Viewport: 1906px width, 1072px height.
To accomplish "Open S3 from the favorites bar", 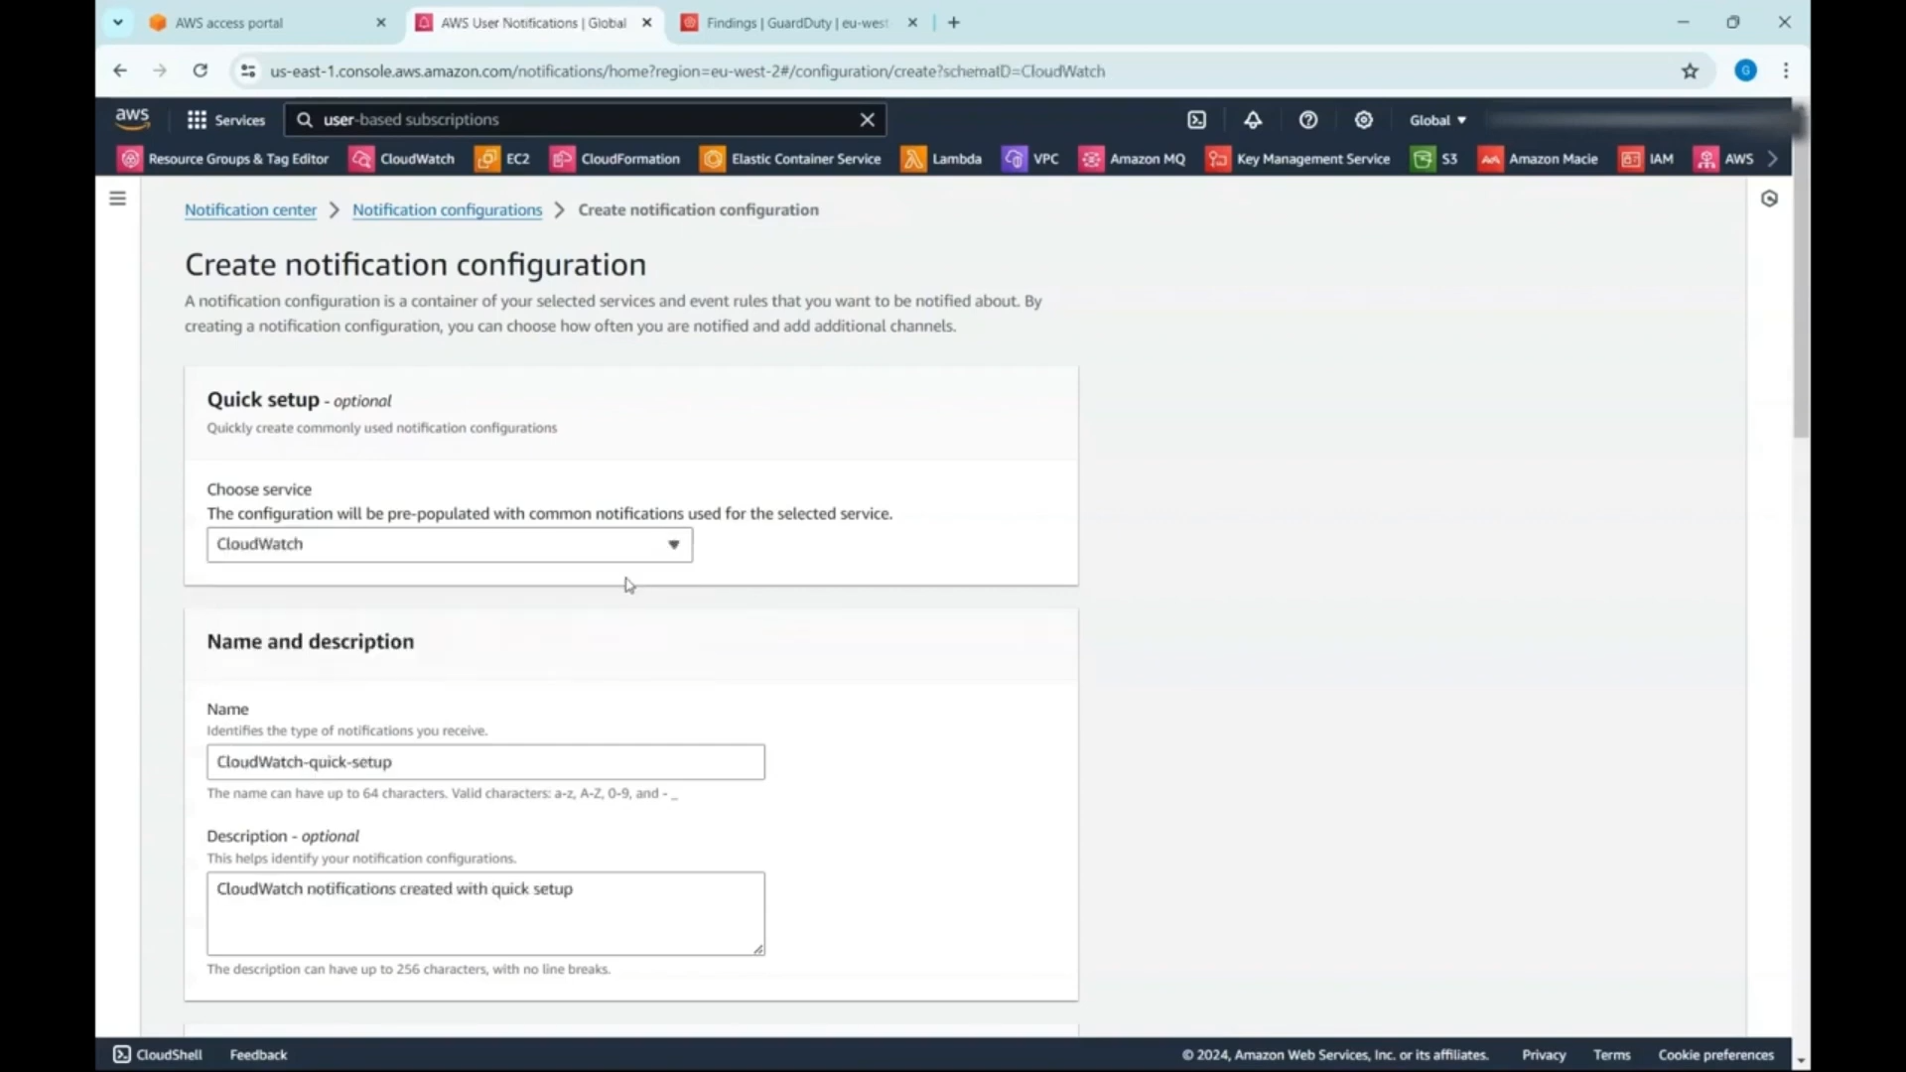I will pyautogui.click(x=1448, y=159).
